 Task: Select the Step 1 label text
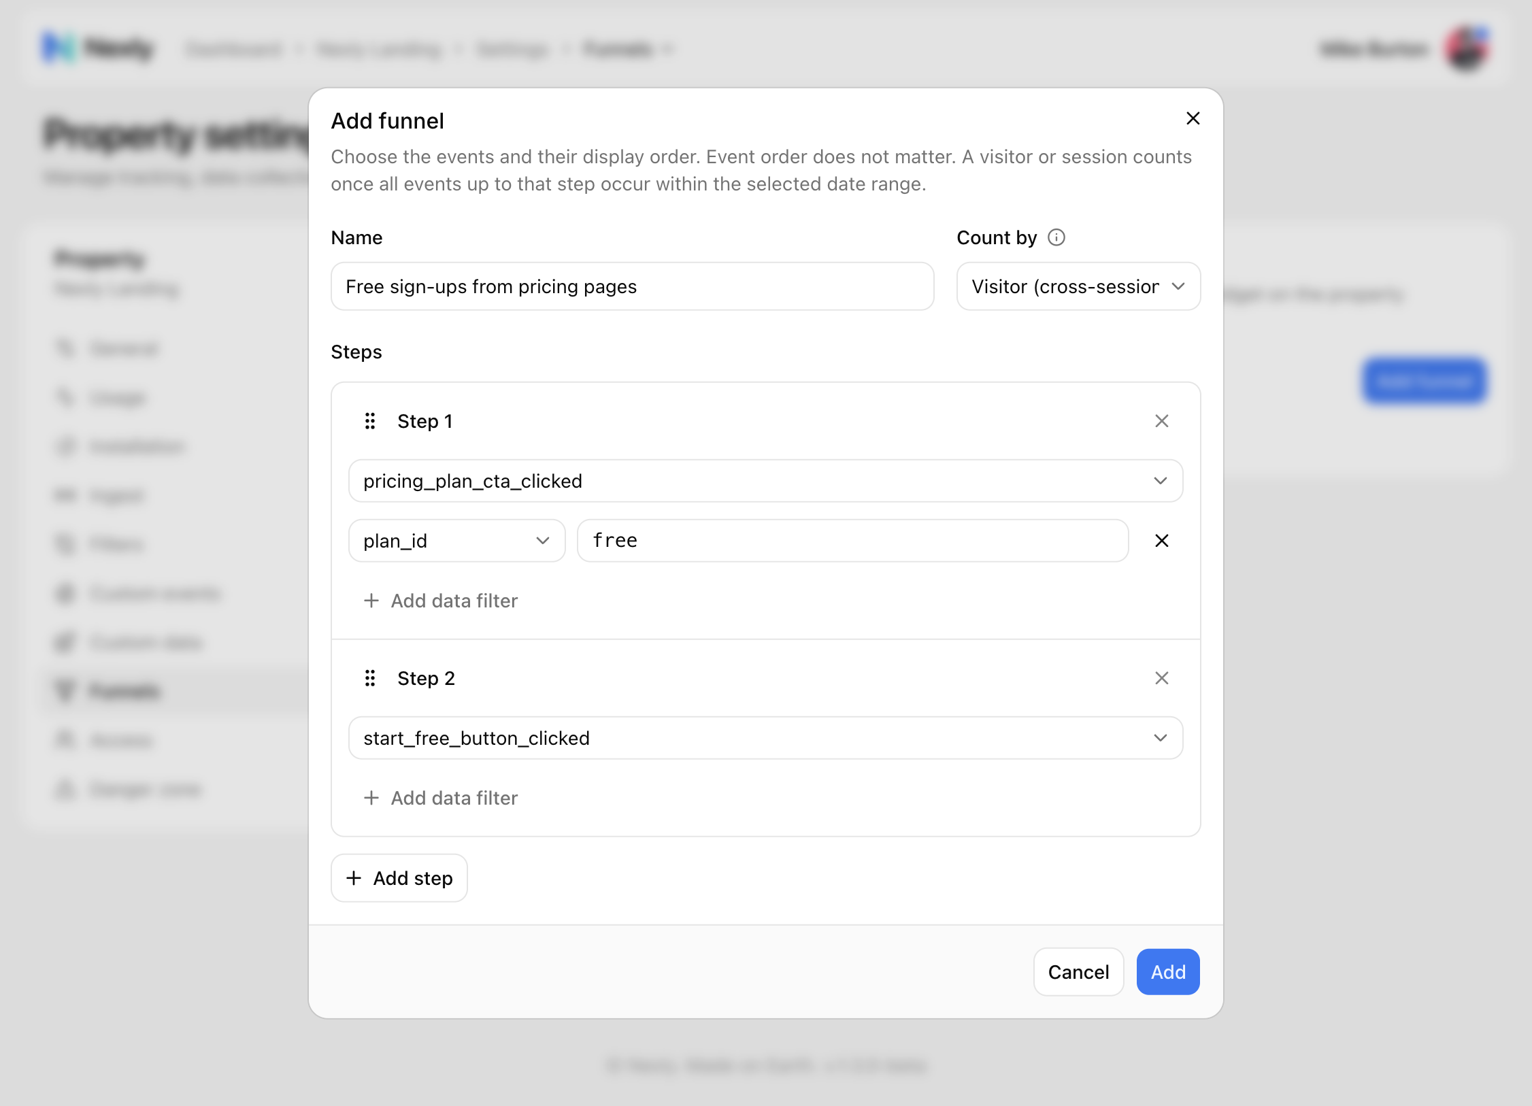[x=425, y=421]
